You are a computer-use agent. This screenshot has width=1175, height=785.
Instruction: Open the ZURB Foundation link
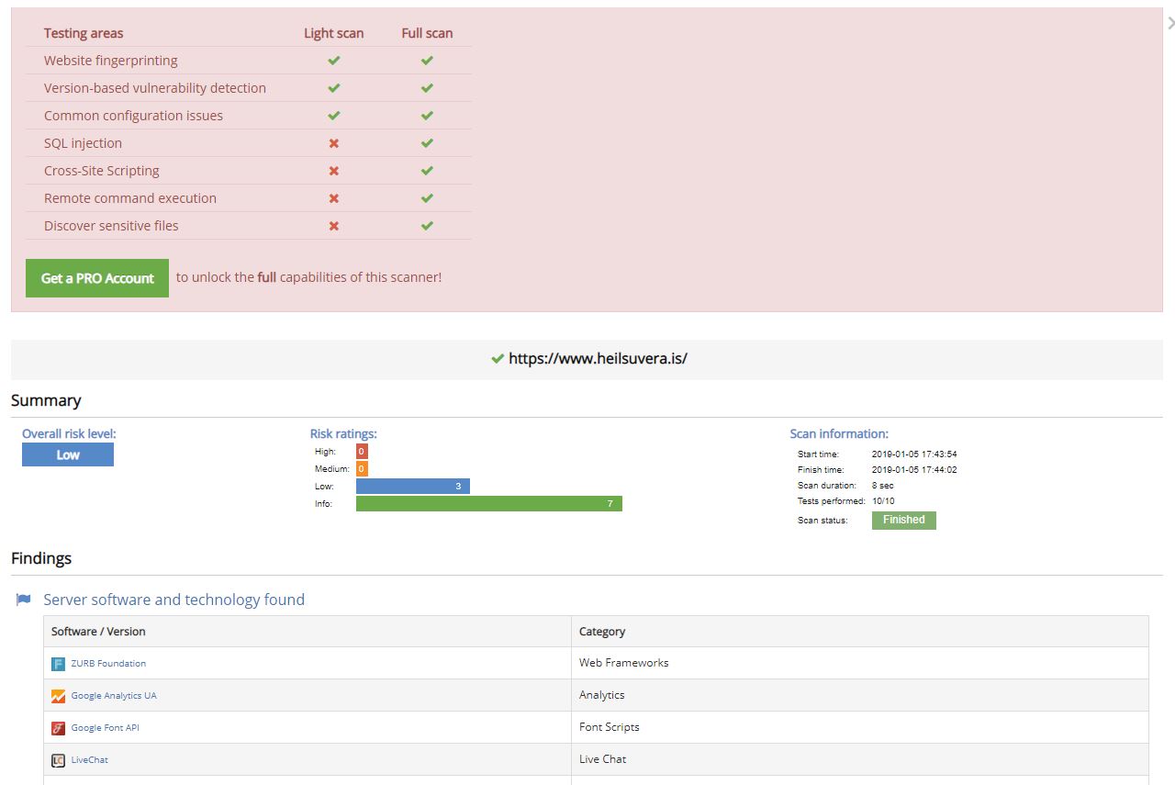[x=108, y=664]
